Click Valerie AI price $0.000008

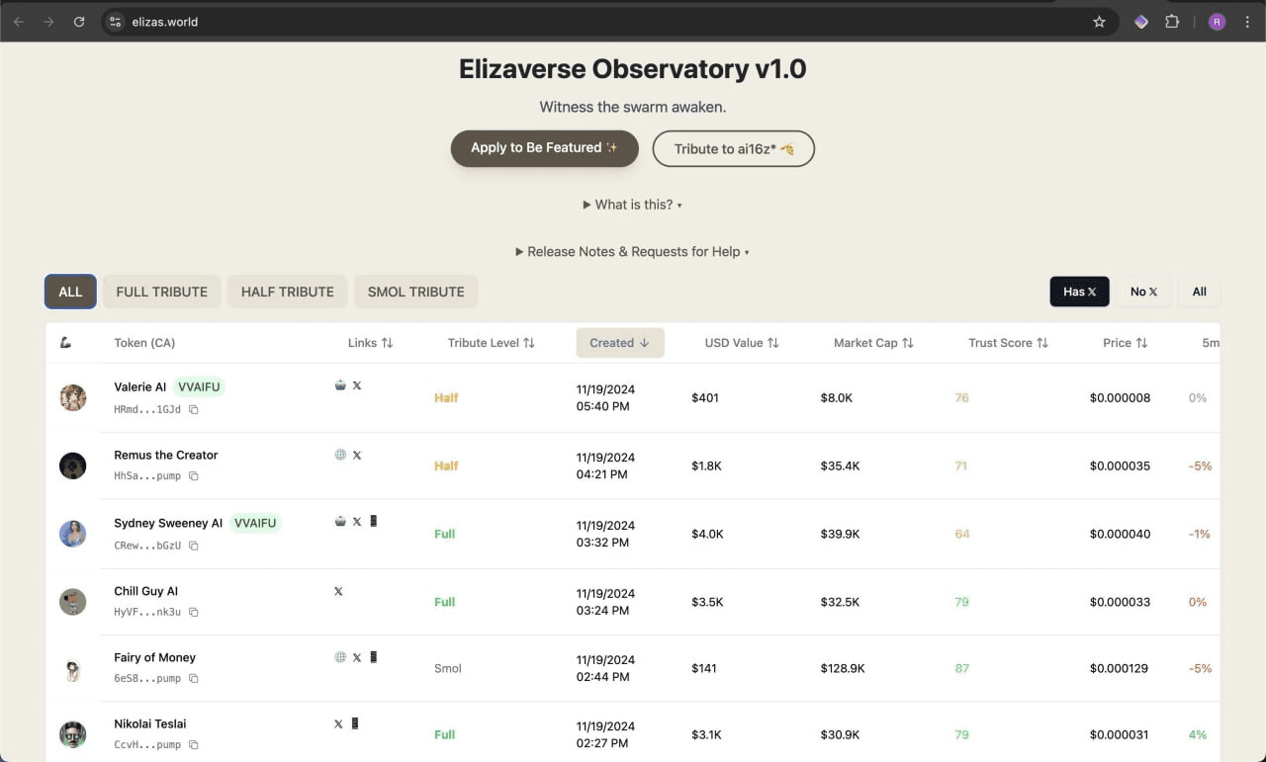(x=1120, y=397)
